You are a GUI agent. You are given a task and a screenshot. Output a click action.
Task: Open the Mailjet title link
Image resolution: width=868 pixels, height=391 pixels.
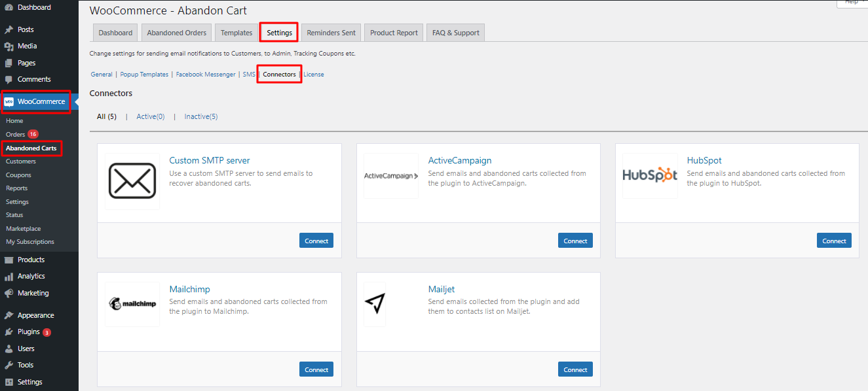[x=442, y=289]
